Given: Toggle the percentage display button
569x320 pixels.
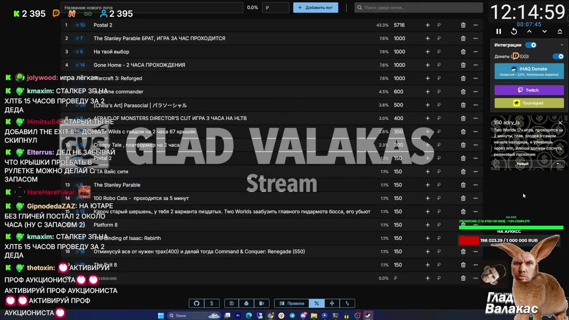Looking at the screenshot, I should (317, 304).
